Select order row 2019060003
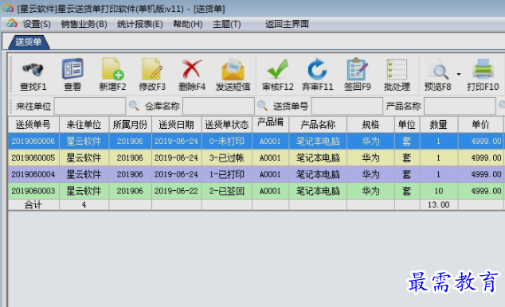Screen dimensions: 505x307 [256, 191]
